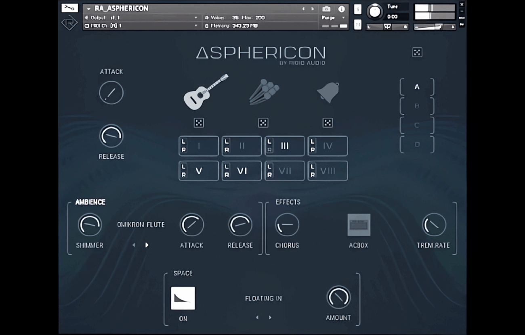The width and height of the screenshot is (525, 335).
Task: Adjust the pan slider under the Tune knob
Action: pos(387,27)
